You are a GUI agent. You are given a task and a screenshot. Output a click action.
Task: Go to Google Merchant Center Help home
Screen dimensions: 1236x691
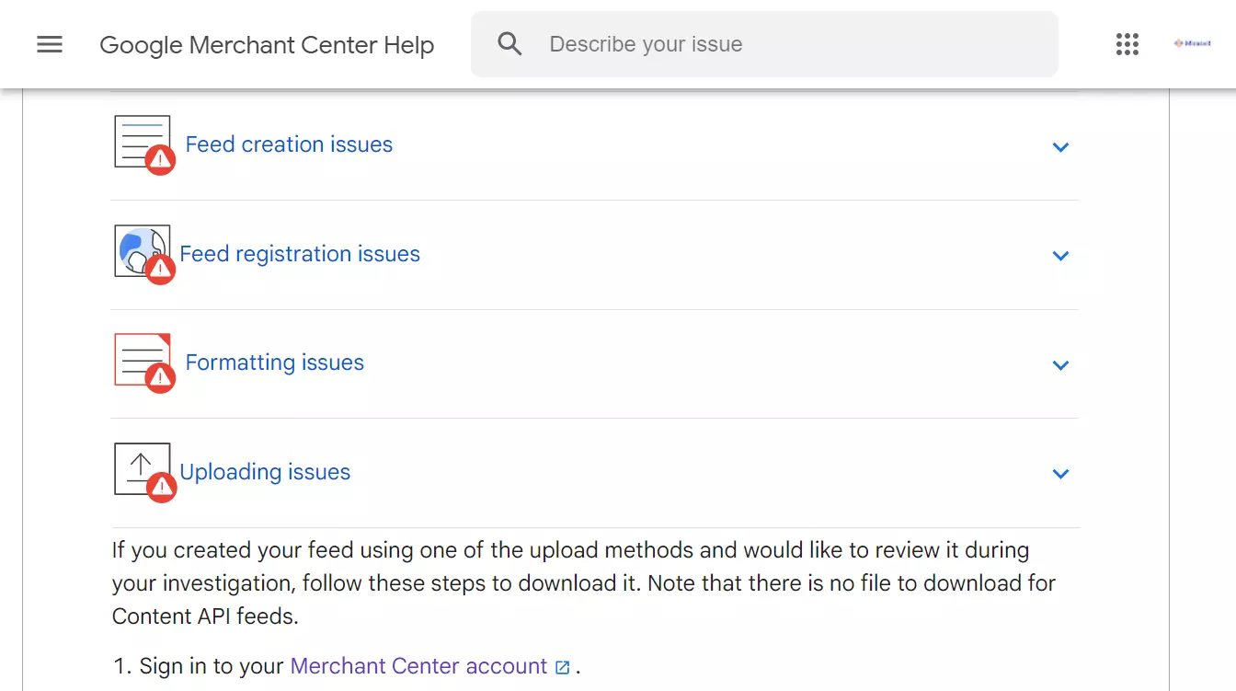(x=267, y=44)
